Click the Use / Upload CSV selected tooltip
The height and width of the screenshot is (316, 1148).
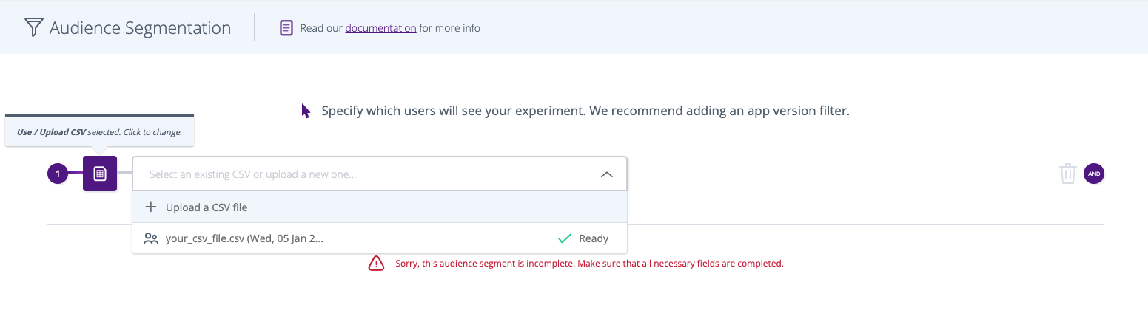coord(99,132)
